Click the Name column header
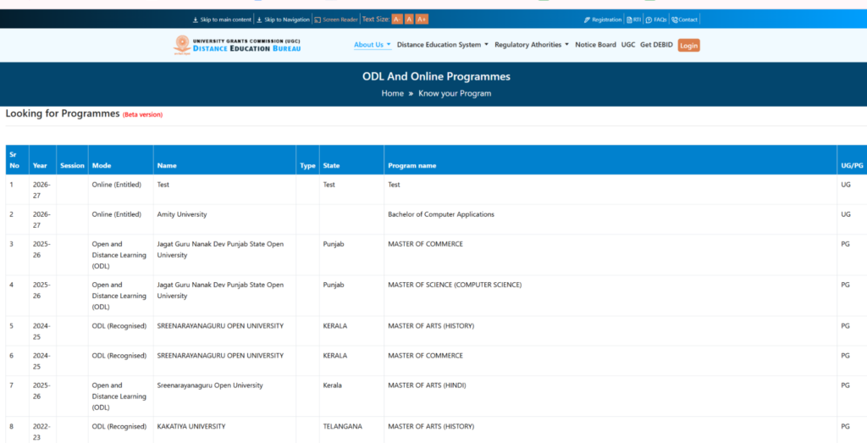The width and height of the screenshot is (867, 443). pos(224,160)
